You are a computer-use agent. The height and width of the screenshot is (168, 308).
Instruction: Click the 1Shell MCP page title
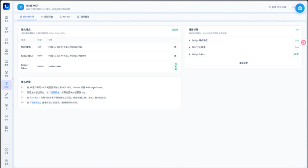point(32,6)
